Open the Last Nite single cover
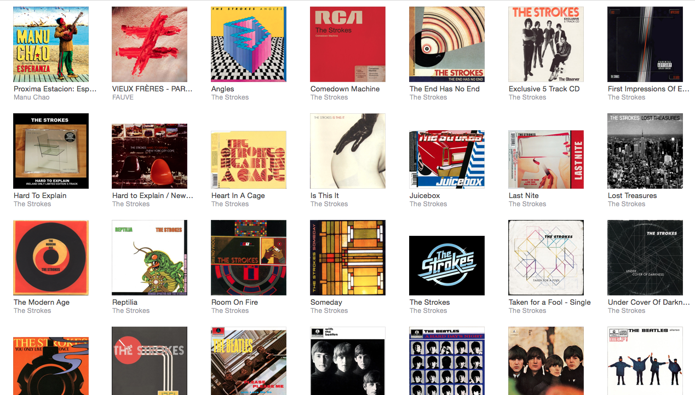This screenshot has width=695, height=395. coord(546,159)
